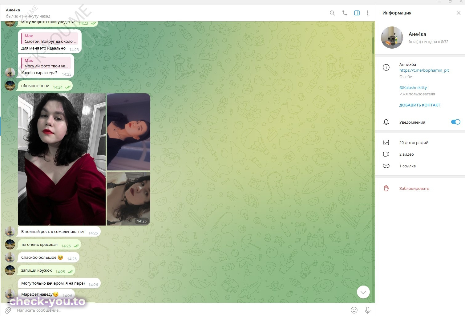
Task: Click Заблокировать to block the user
Action: [x=414, y=188]
